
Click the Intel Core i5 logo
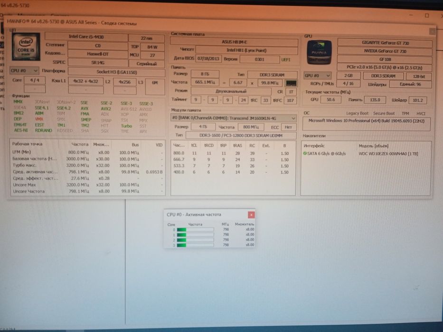point(26,46)
